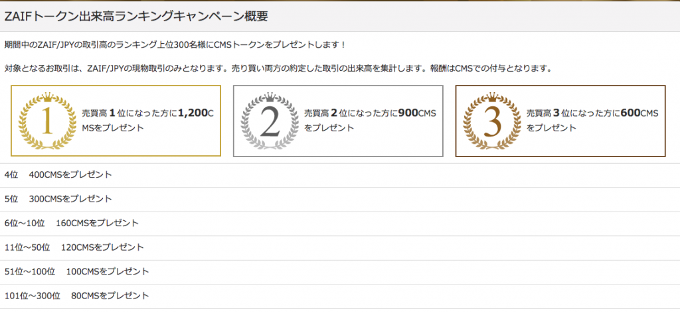Select the 11位〜50位 120CMS row
The image size is (680, 313).
(x=340, y=248)
